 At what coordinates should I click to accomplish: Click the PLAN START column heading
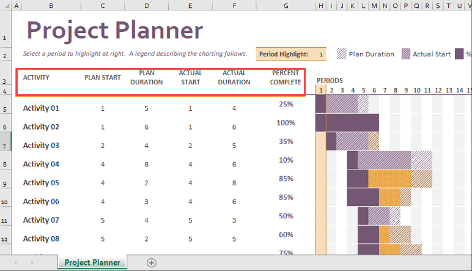[x=103, y=78]
